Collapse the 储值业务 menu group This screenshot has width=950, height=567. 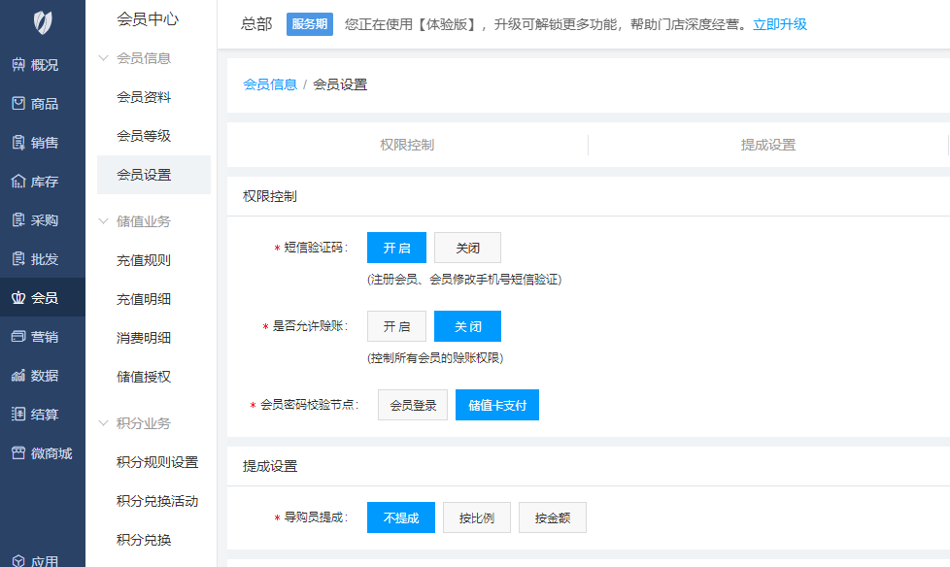coord(104,221)
